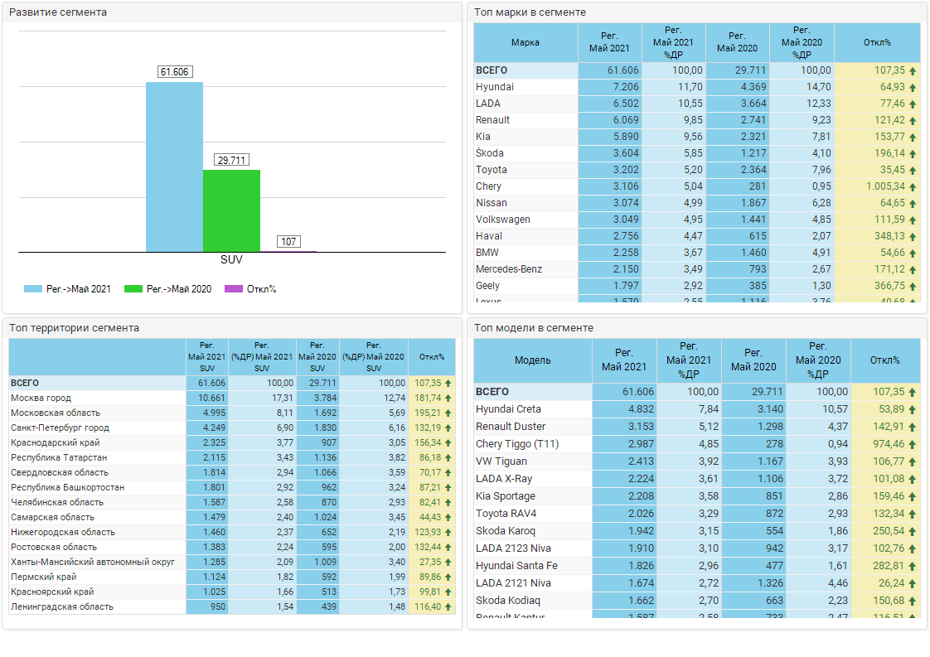
Task: Click the up arrow in the ВСЕГО row of the brands table
Action: point(913,70)
